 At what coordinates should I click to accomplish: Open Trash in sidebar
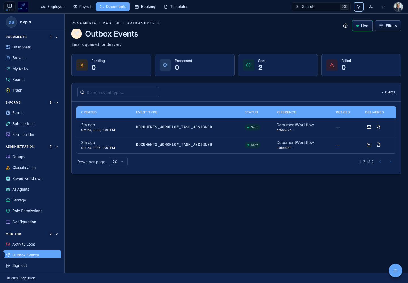(32, 90)
